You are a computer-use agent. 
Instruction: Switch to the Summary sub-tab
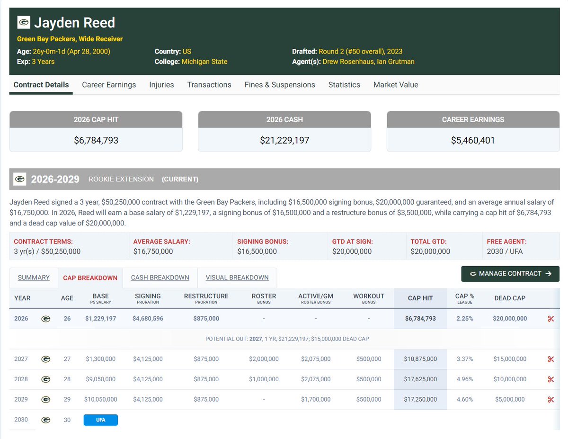34,278
